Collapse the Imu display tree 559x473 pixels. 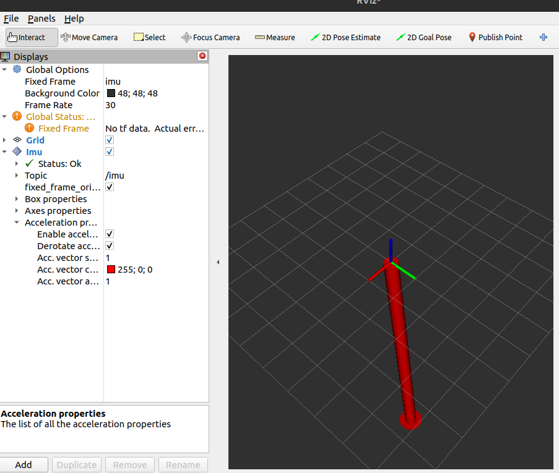click(x=4, y=151)
